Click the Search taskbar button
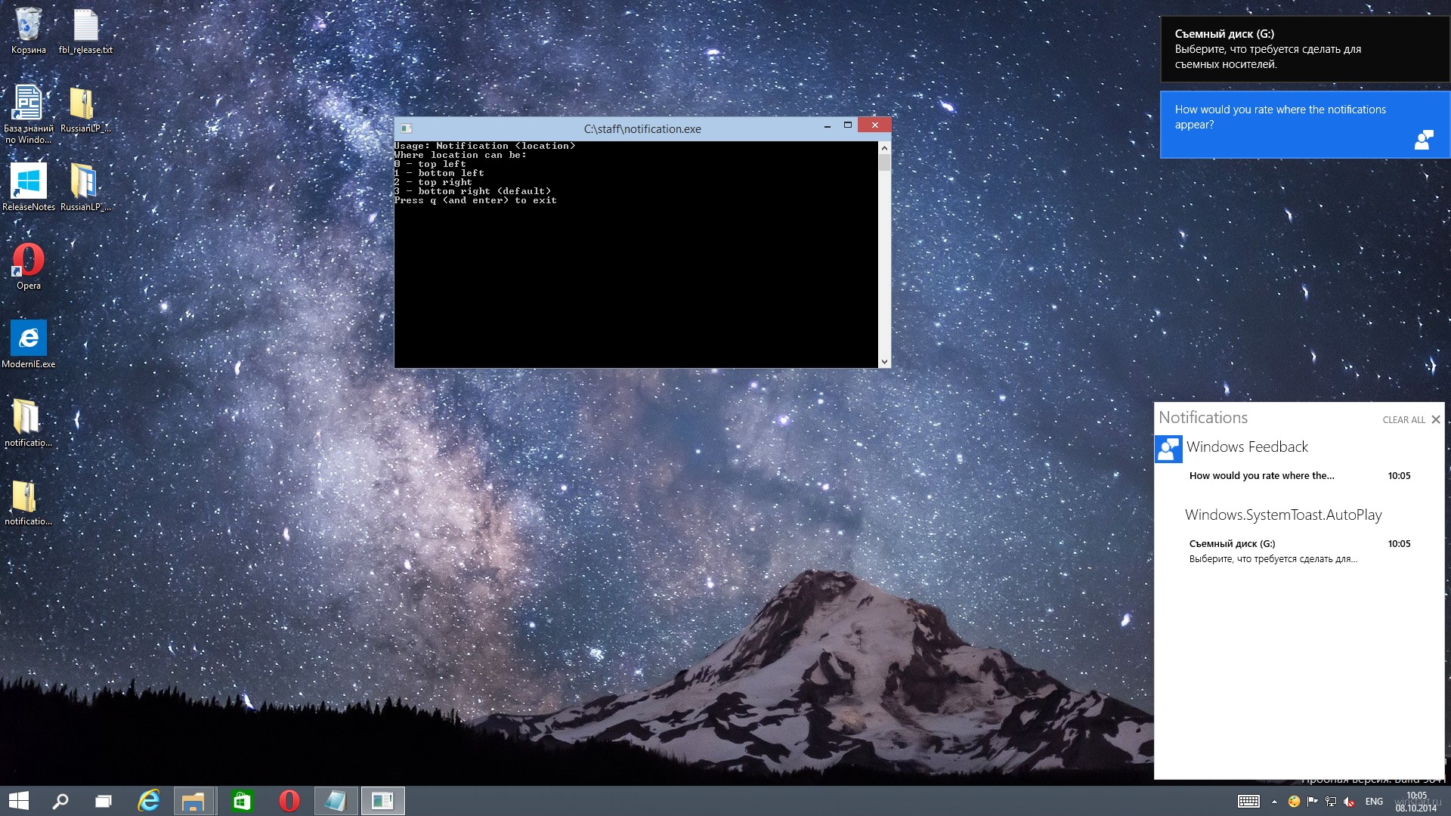The width and height of the screenshot is (1451, 816). click(x=59, y=800)
